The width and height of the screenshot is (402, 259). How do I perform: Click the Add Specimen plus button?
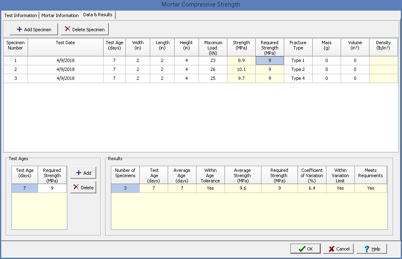click(34, 29)
